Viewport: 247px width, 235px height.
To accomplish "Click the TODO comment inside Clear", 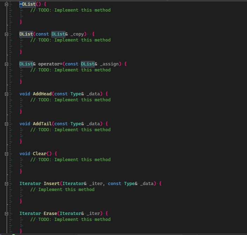I will point(70,160).
